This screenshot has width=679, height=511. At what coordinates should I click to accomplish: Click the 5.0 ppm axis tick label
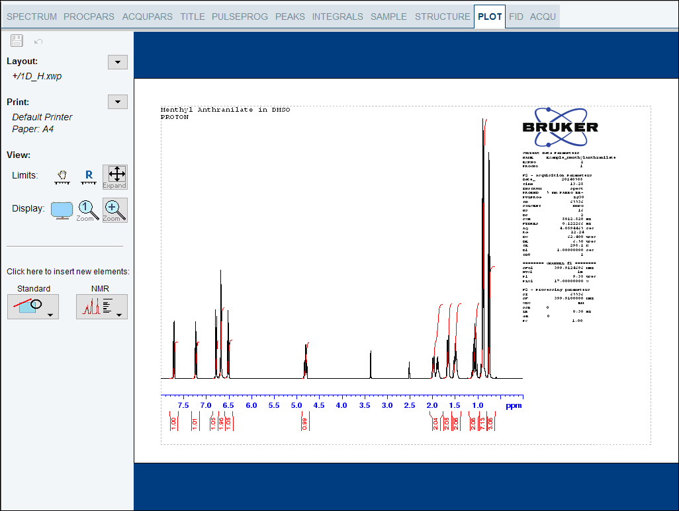tap(296, 405)
